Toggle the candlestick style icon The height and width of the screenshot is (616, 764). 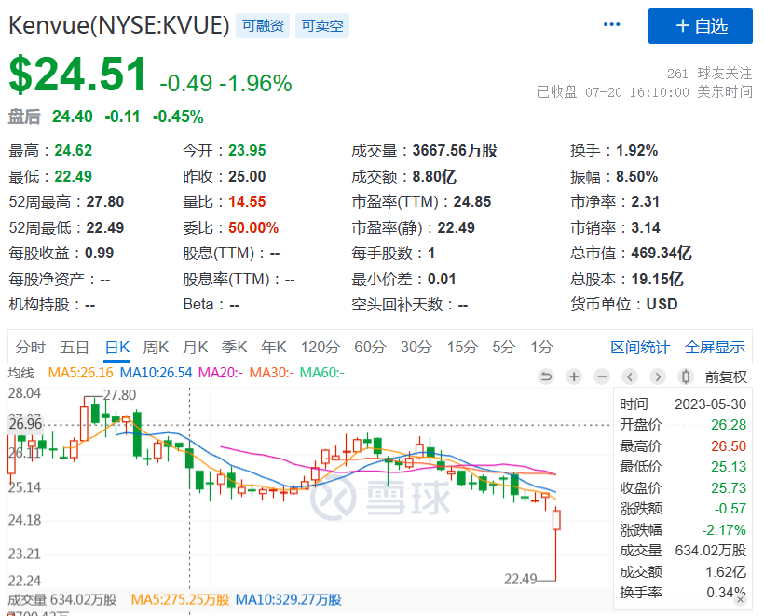tap(686, 376)
